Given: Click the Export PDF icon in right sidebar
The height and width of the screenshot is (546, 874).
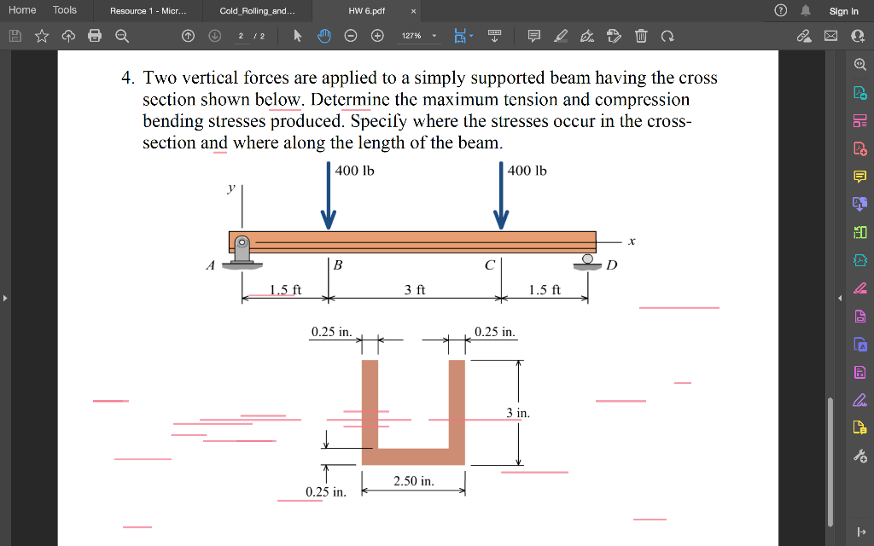Looking at the screenshot, I should tap(859, 90).
